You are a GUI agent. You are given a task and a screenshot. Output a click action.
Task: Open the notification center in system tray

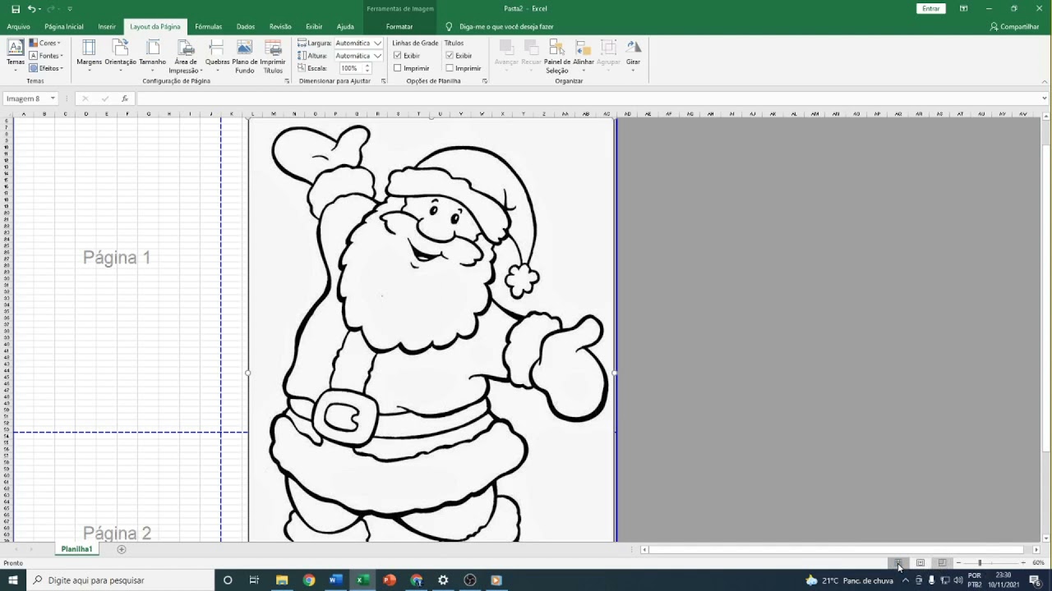pos(1035,580)
